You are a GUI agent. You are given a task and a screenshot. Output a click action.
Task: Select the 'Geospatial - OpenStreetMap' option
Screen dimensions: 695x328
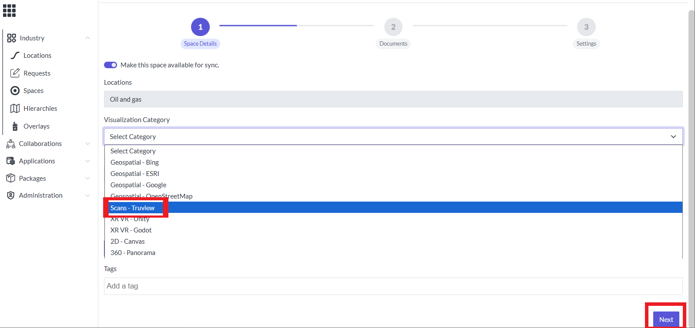[x=393, y=196]
